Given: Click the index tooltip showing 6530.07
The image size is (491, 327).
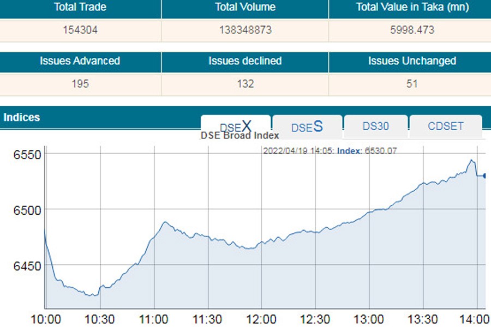Looking at the screenshot, I should 328,150.
